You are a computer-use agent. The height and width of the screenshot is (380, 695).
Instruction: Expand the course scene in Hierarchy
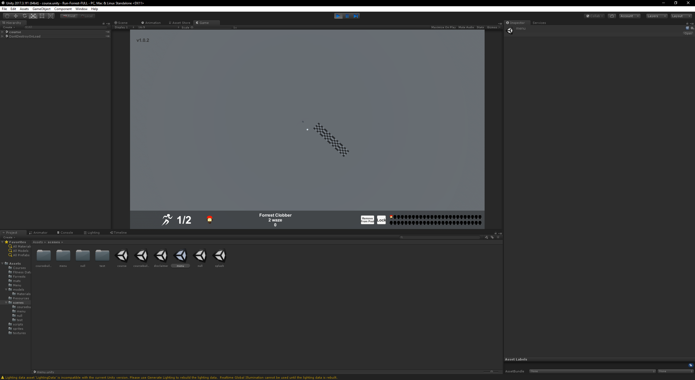pos(2,32)
